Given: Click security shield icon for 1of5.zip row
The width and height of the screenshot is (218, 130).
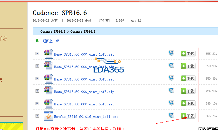Looking at the screenshot, I should tap(171, 53).
